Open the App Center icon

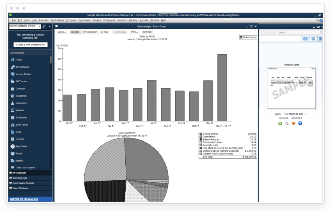[12, 146]
